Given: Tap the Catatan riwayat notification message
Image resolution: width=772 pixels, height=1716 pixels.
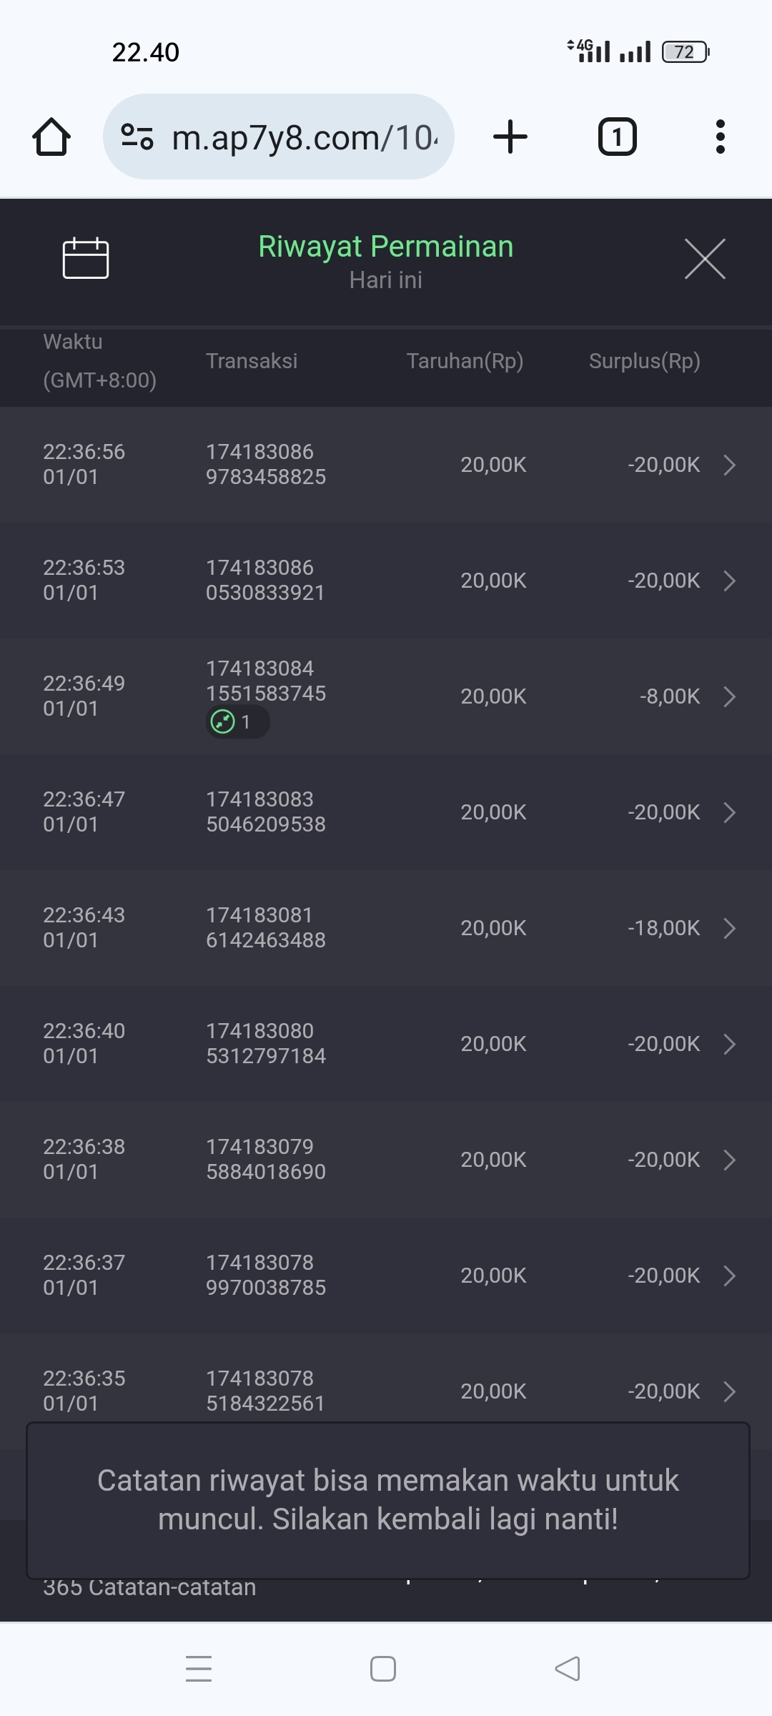Looking at the screenshot, I should (x=387, y=1499).
